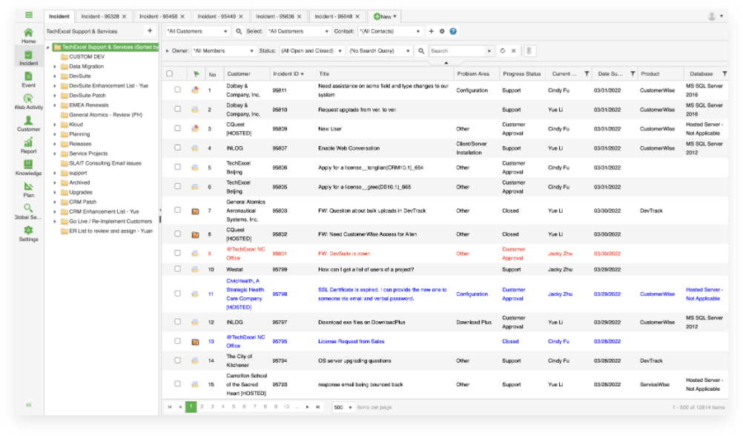Click the user profile avatar

point(712,16)
